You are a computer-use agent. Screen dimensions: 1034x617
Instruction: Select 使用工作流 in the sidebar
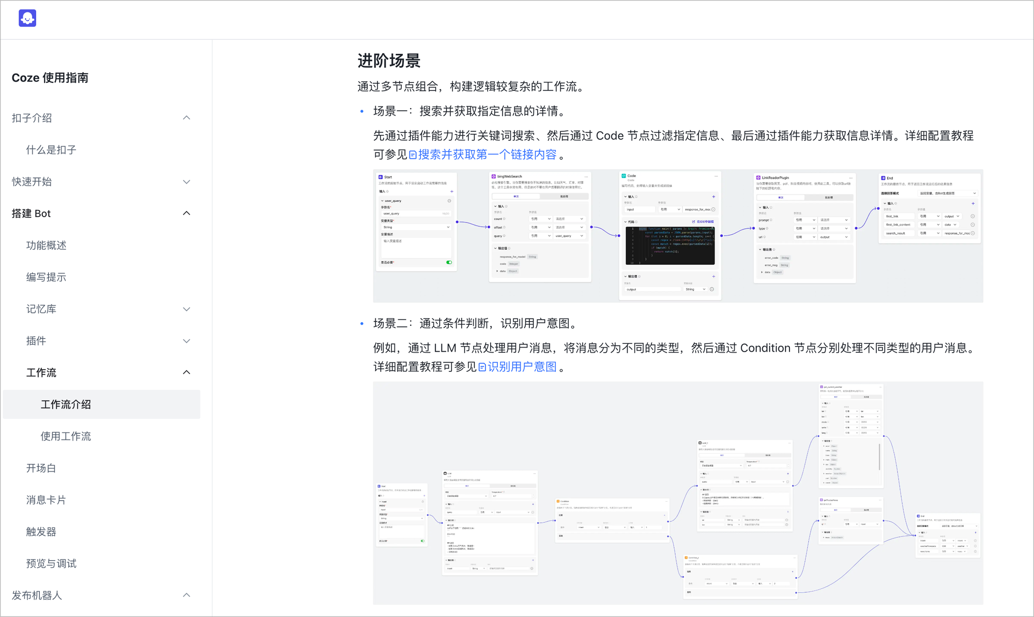pos(65,436)
